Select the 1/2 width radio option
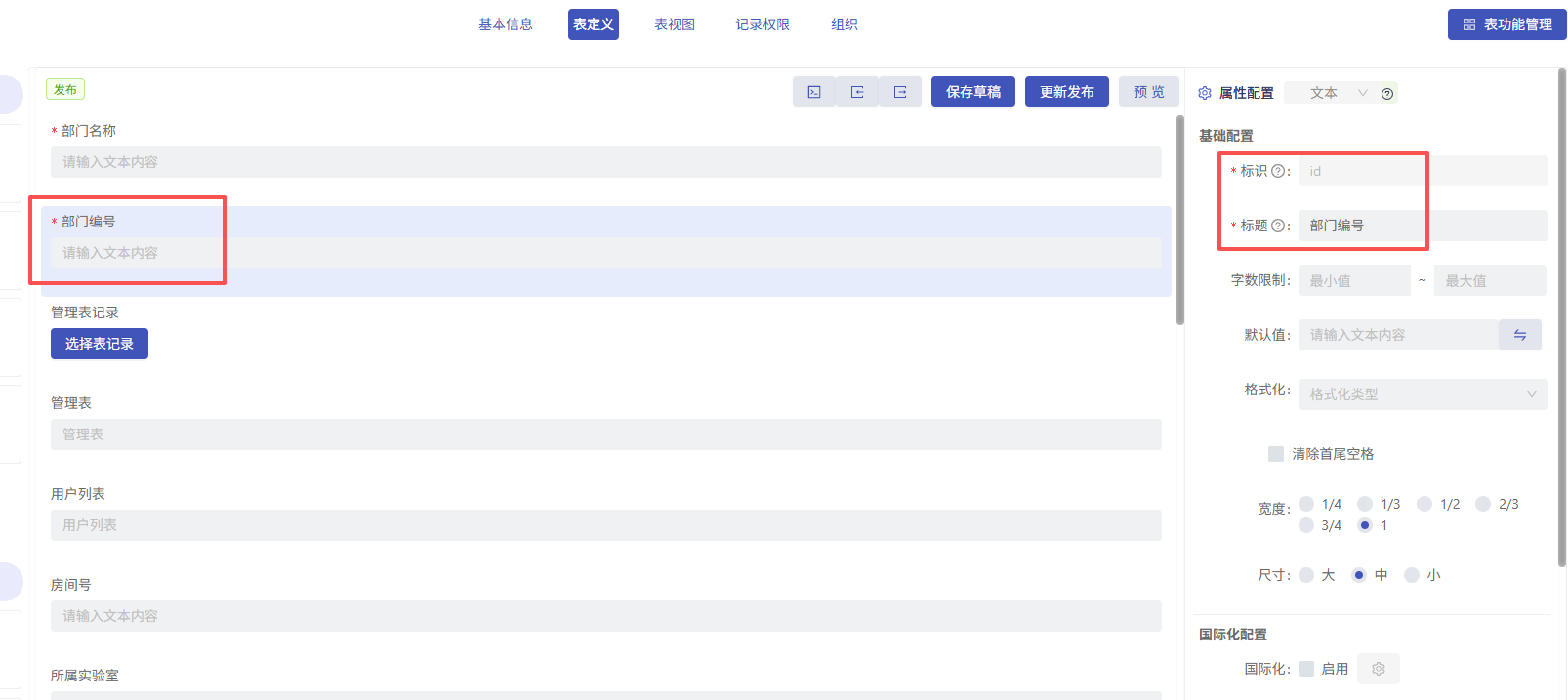The image size is (1568, 700). coord(1424,504)
